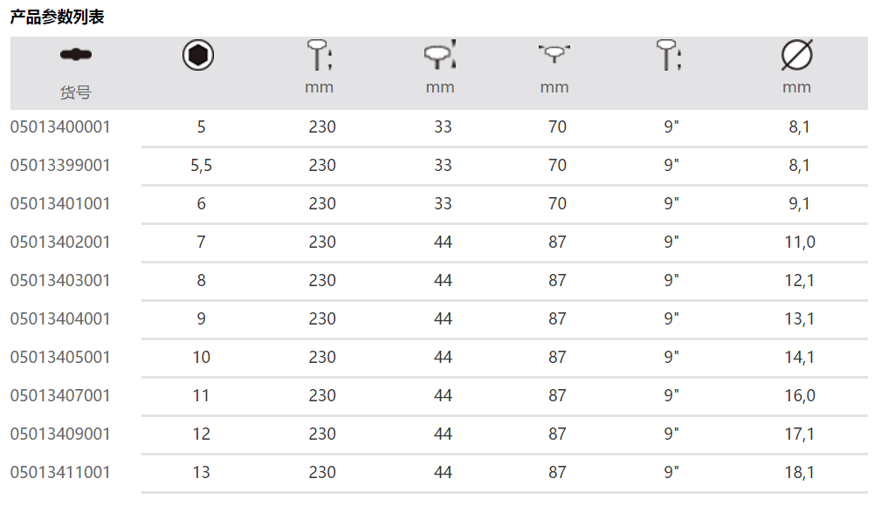Select article number 05013407001
Screen dimensions: 881x506
tap(60, 396)
